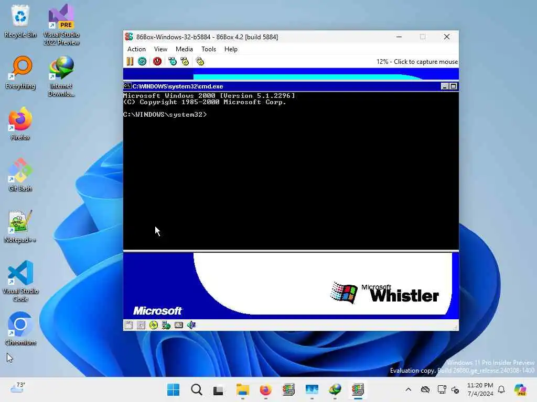The image size is (537, 402).
Task: Hard reset the emulated machine
Action: tap(142, 61)
